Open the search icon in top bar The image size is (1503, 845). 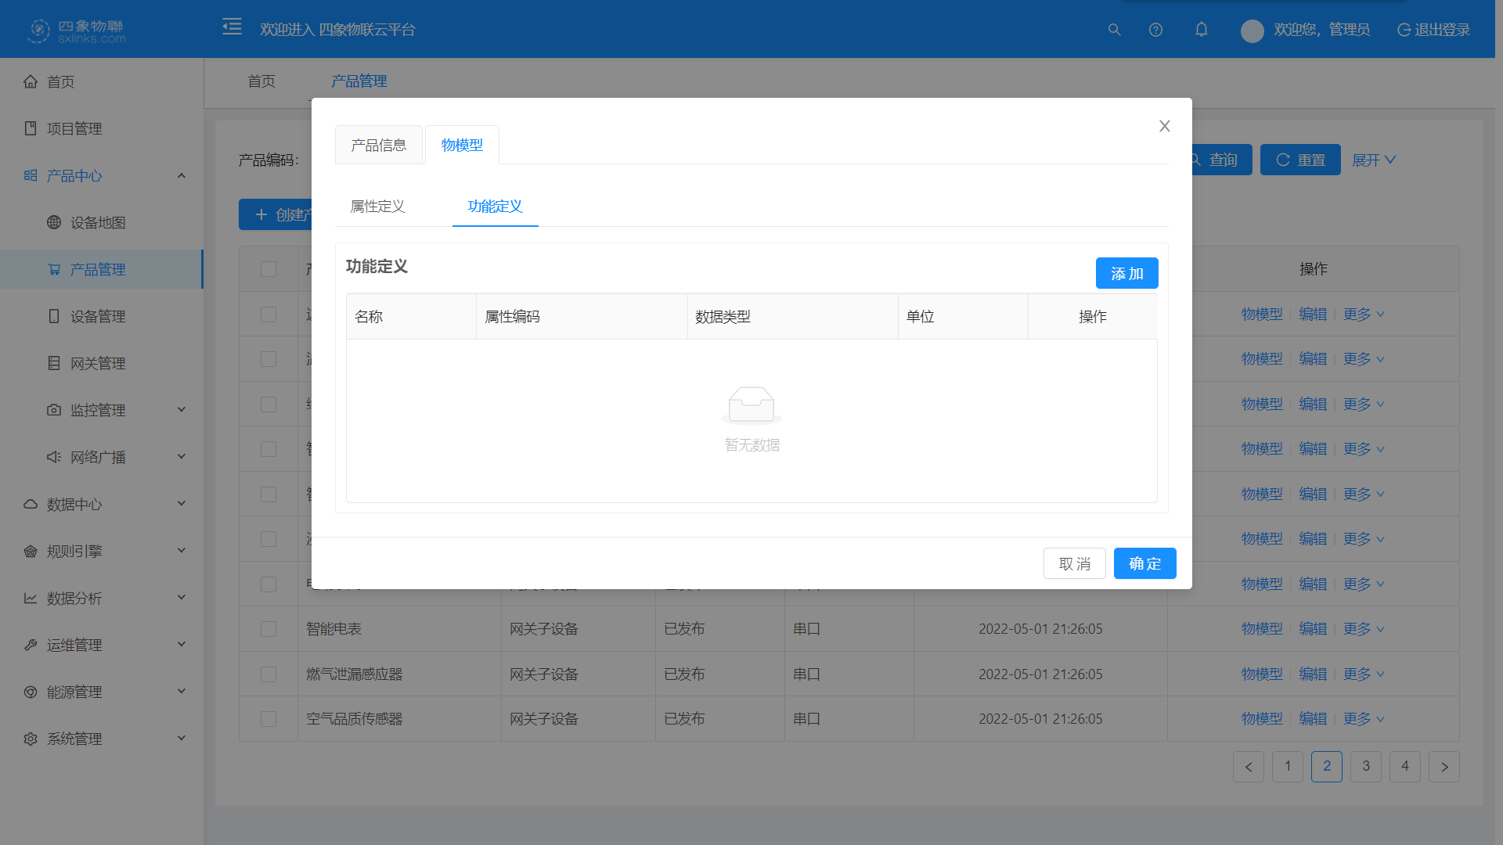(1114, 30)
